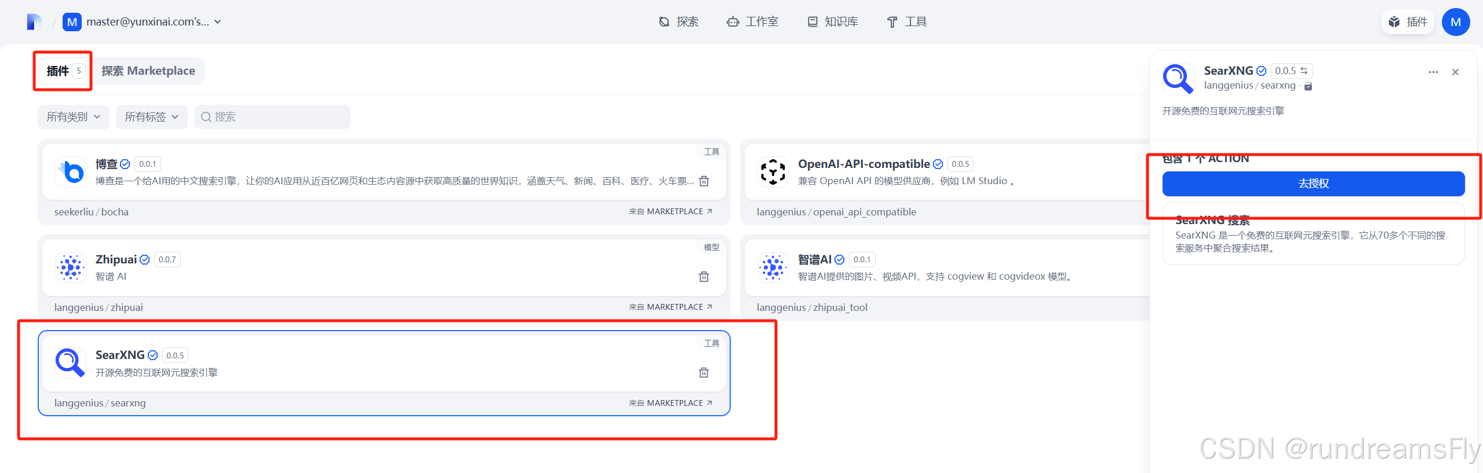Select the OpenAI-API-compatible plugin title
The height and width of the screenshot is (473, 1483).
[863, 164]
